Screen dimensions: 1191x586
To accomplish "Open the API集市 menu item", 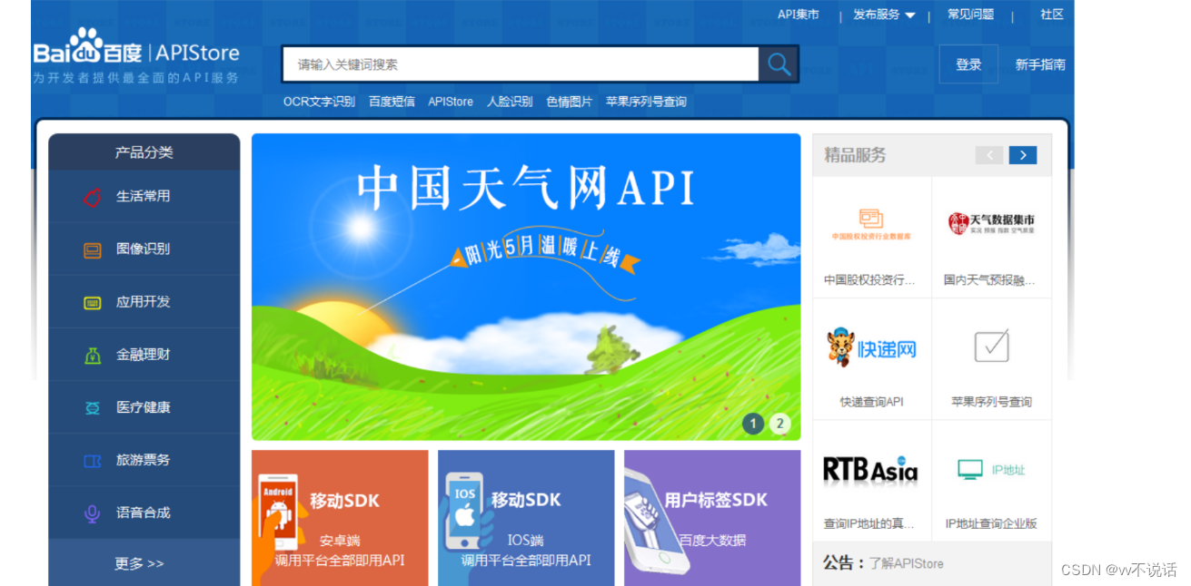I will point(797,15).
